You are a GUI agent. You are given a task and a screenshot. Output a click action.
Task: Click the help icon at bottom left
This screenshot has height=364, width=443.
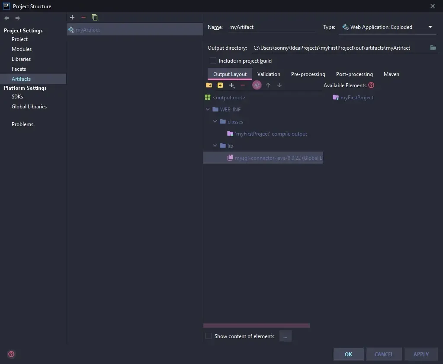coord(11,354)
